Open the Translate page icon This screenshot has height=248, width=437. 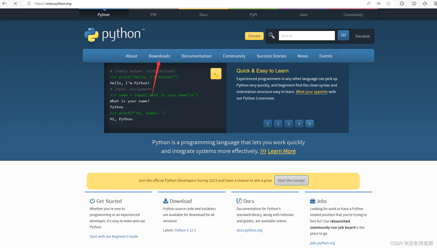click(379, 3)
